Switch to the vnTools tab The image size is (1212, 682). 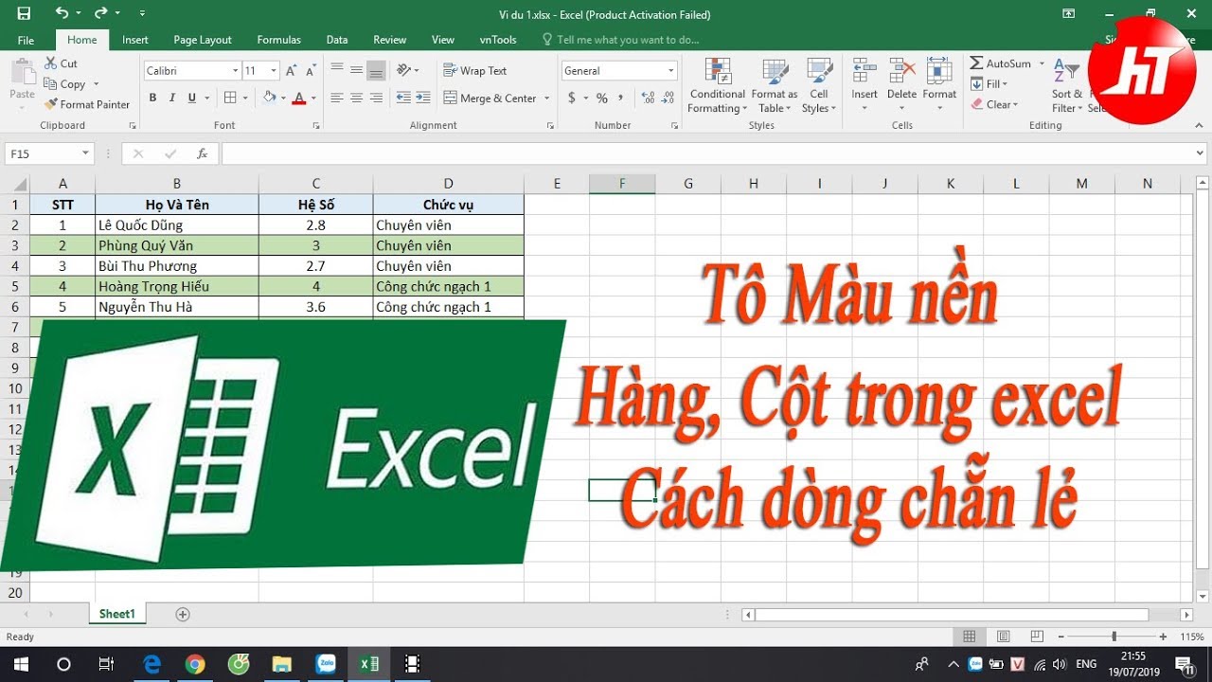coord(498,40)
